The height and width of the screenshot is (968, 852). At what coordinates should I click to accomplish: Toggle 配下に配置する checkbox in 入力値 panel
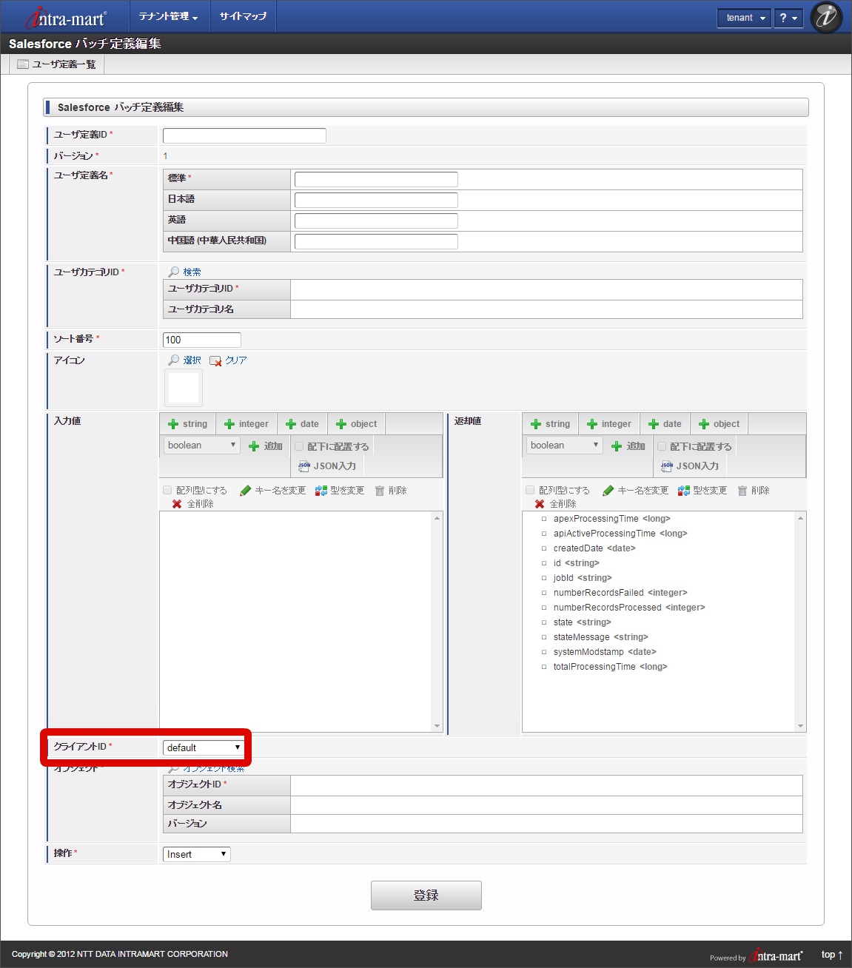click(299, 446)
